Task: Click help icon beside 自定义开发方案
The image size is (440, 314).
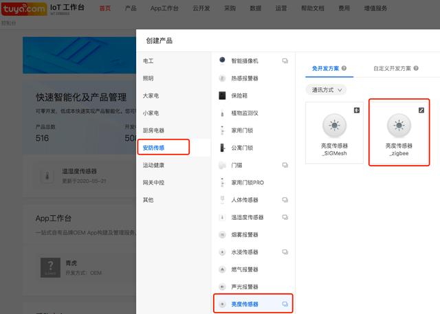Action: point(416,68)
